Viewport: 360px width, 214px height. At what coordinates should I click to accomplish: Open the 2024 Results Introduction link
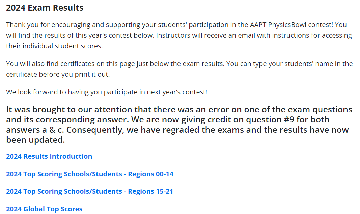[x=49, y=156]
